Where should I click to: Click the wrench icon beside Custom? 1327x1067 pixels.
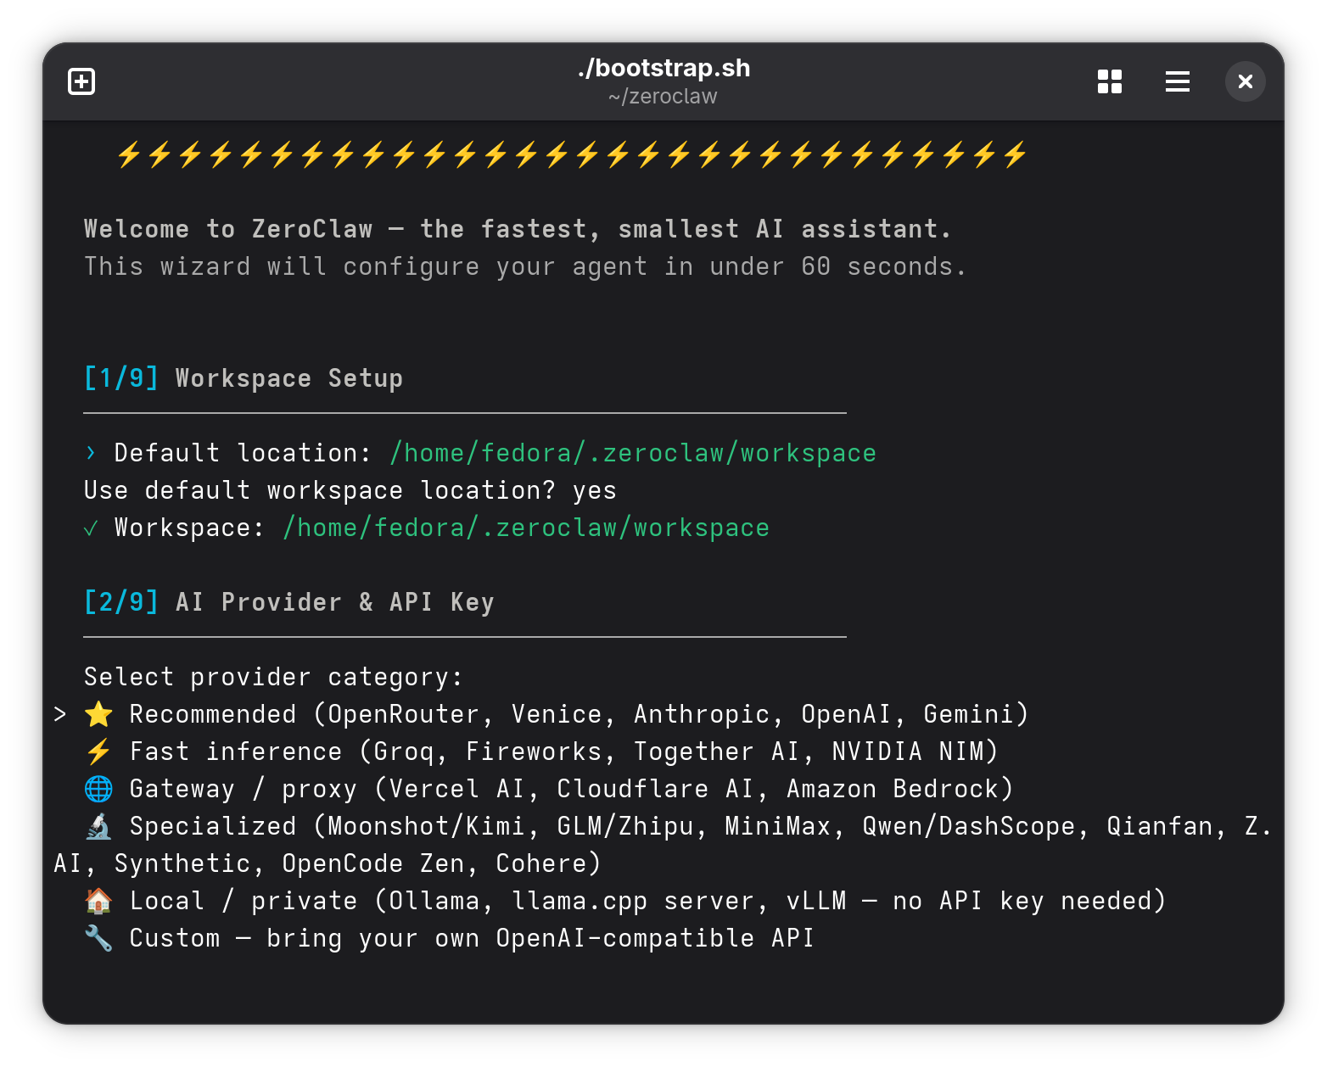[x=98, y=938]
